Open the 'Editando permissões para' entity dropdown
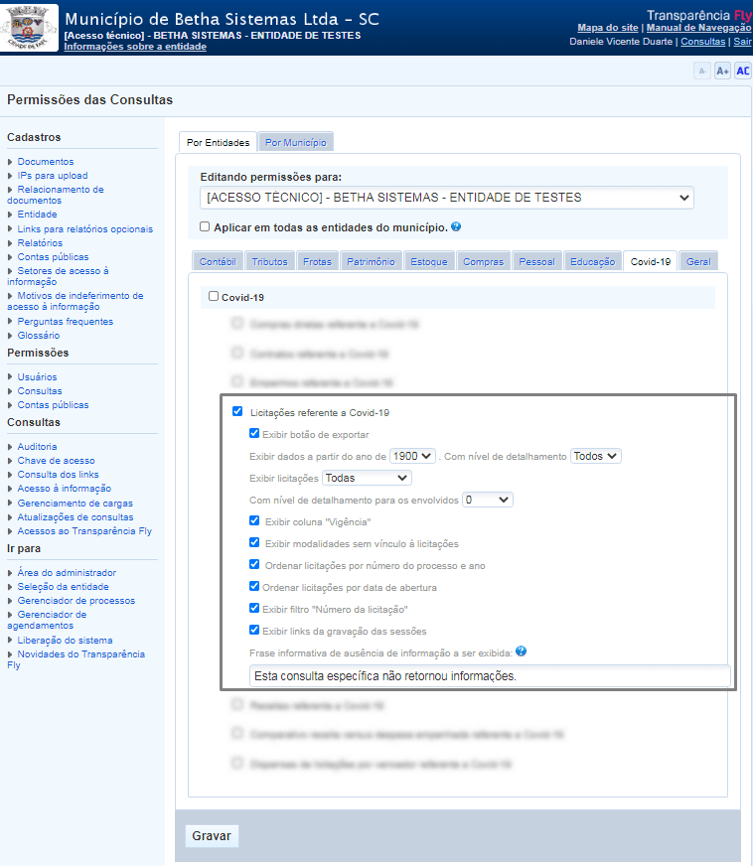Viewport: 753px width, 866px height. coord(446,198)
